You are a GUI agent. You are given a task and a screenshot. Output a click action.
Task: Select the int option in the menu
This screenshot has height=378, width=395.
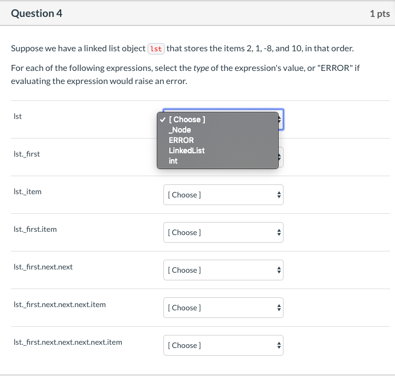(x=173, y=161)
